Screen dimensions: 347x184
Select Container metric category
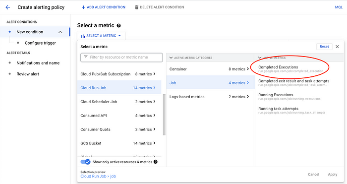tap(211, 69)
